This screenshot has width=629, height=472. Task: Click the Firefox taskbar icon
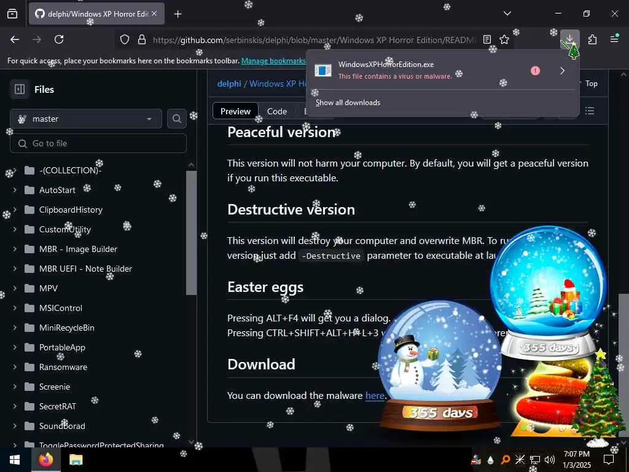point(45,460)
